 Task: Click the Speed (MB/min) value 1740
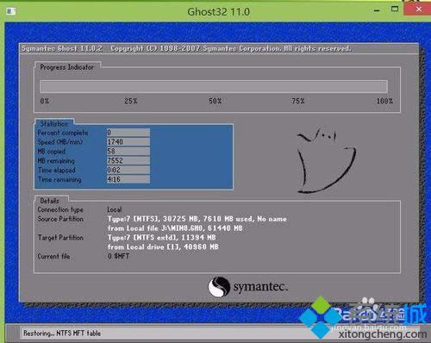(128, 141)
